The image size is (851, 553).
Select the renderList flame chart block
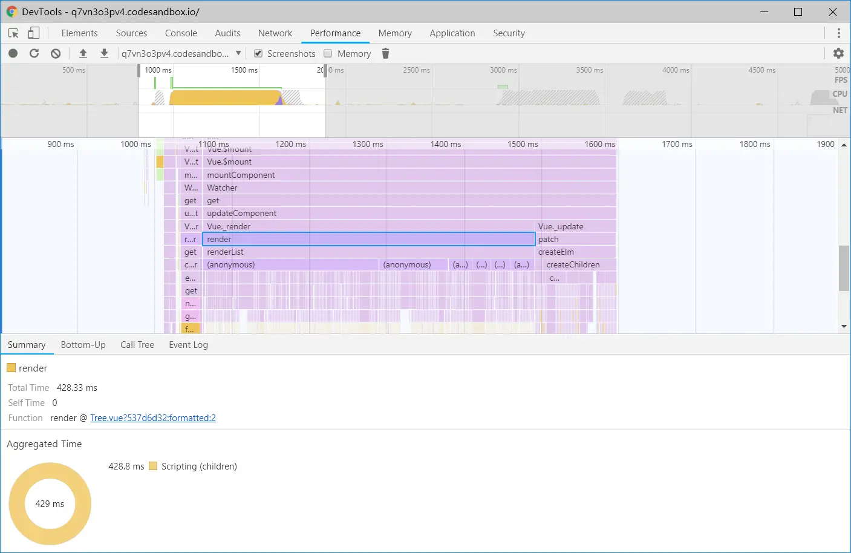point(369,252)
